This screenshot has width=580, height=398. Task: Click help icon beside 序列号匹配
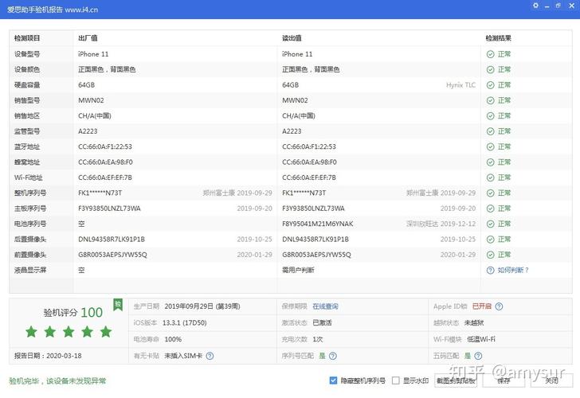click(333, 356)
